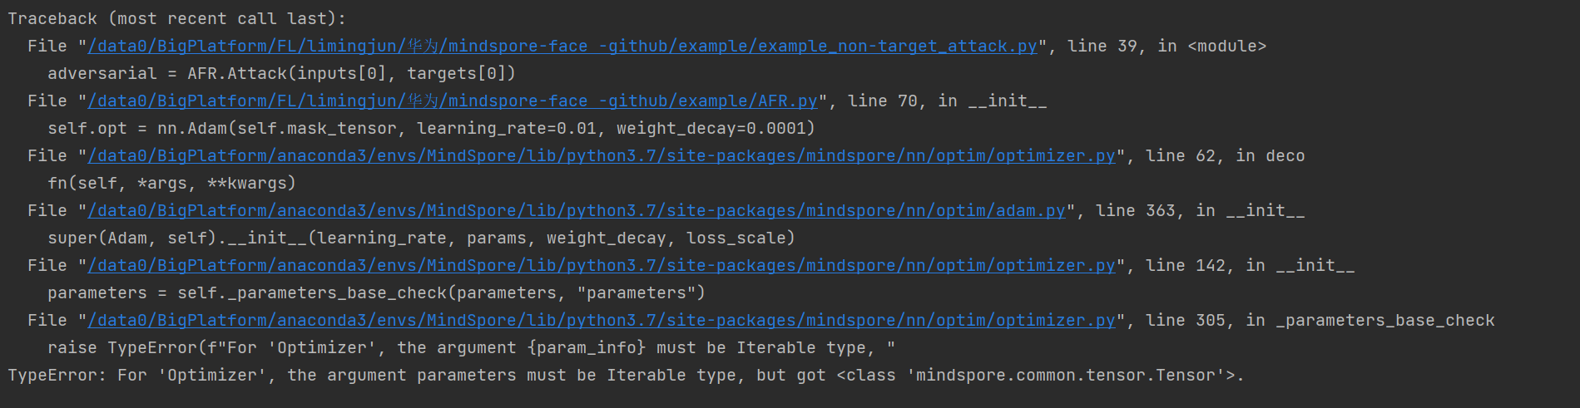The image size is (1580, 408).
Task: Open optimizer.py link for line 305
Action: [601, 321]
